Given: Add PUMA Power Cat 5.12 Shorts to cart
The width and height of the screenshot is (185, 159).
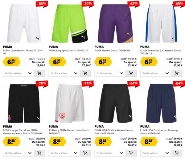Looking at the screenshot, I should coord(177,73).
